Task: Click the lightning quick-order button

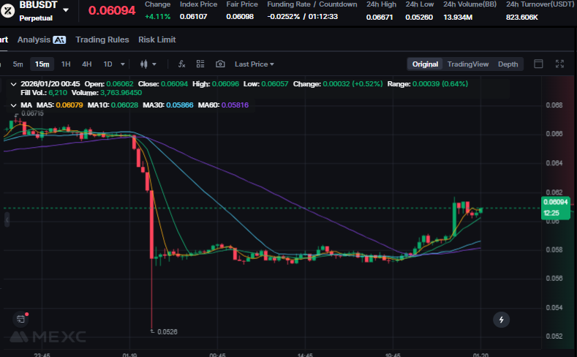Action: click(x=501, y=320)
